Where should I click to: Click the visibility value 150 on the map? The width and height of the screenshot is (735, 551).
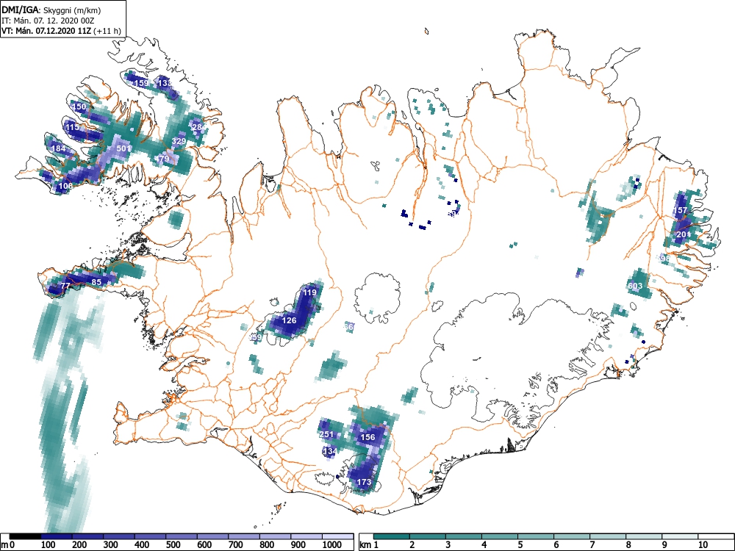point(79,107)
